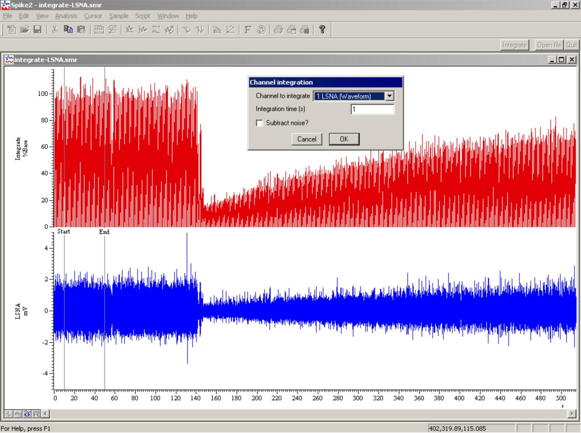Open the Cursor menu

[x=93, y=16]
